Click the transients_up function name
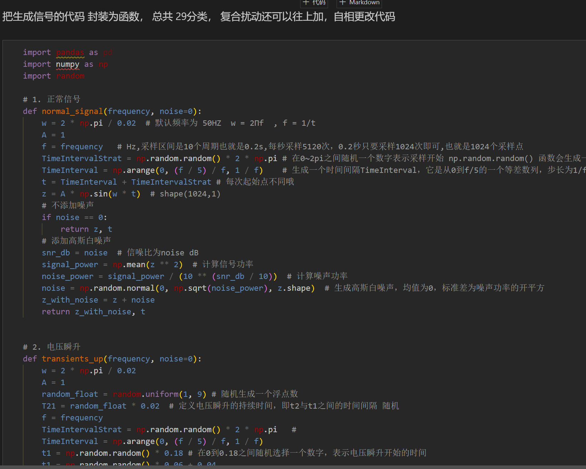Viewport: 586px width, 469px height. point(72,359)
